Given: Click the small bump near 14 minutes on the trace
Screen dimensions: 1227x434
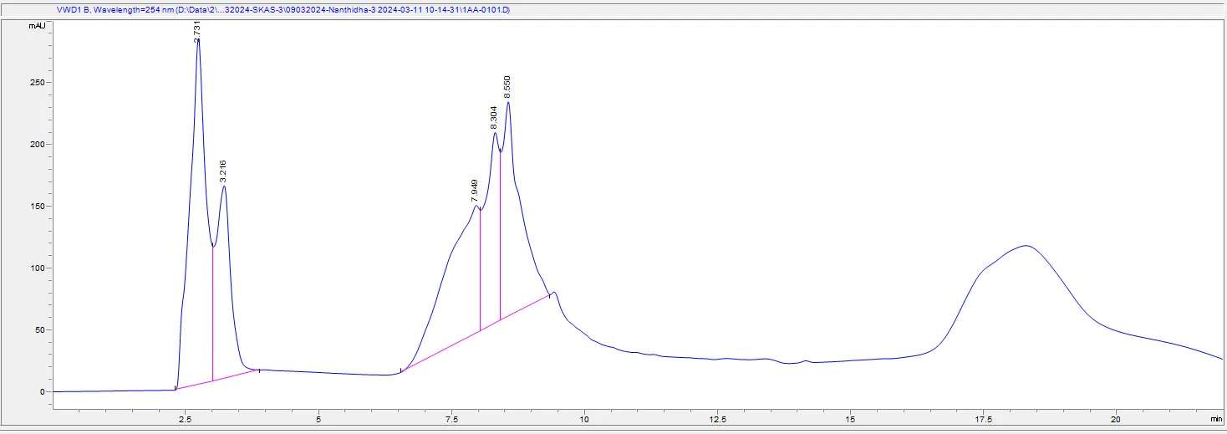Looking at the screenshot, I should (806, 361).
